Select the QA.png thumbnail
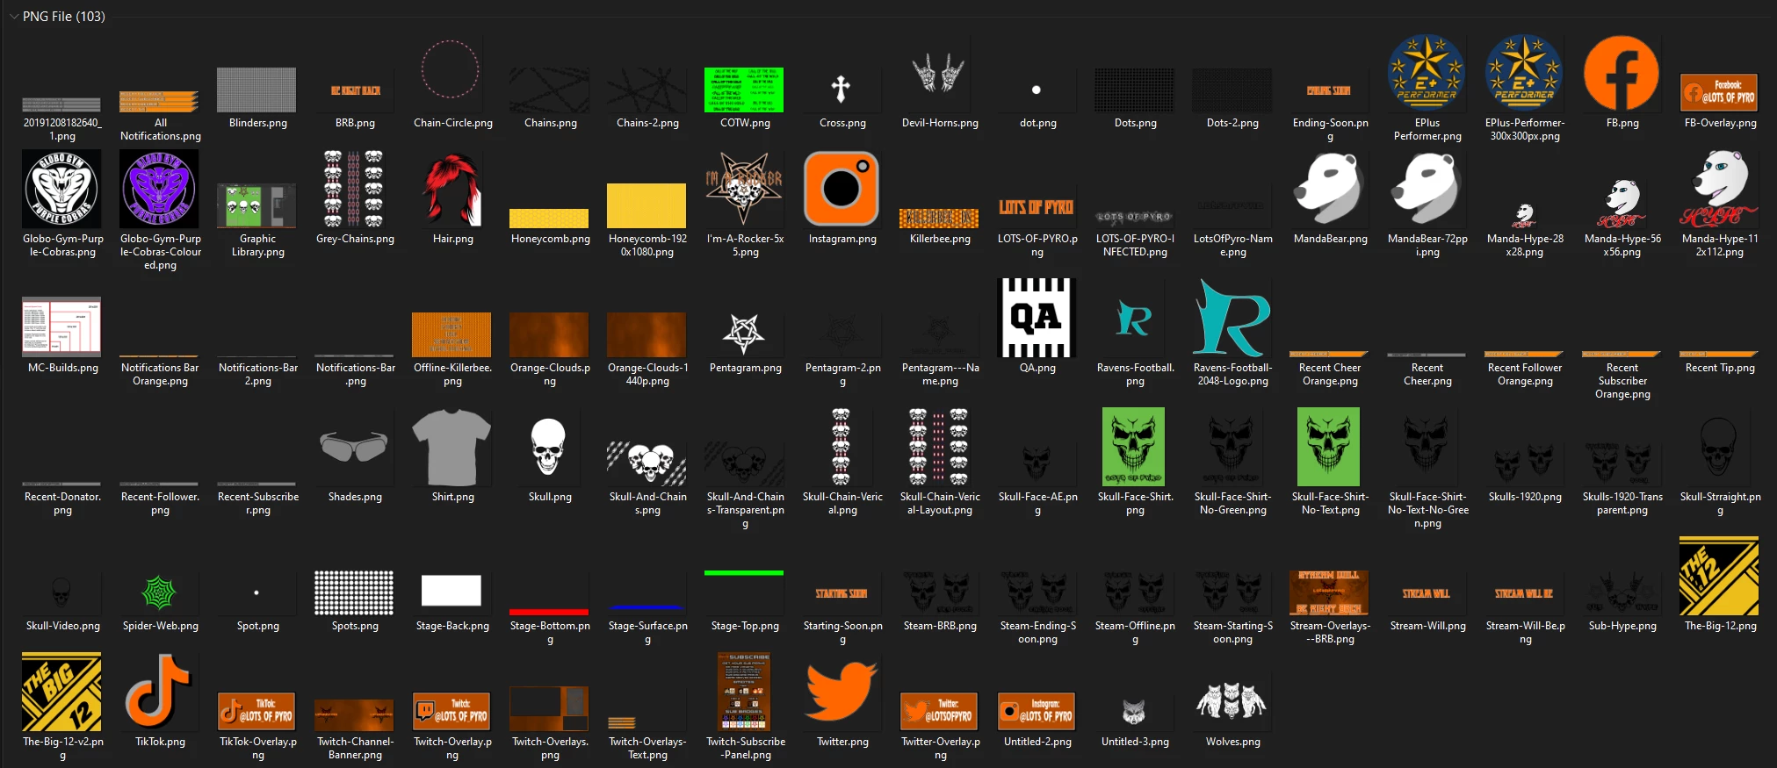Viewport: 1777px width, 768px height. pos(1037,318)
